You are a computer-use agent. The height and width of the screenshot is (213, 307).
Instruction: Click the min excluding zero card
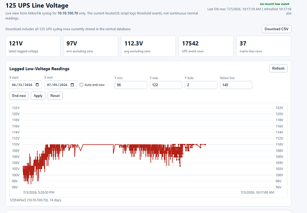[x=91, y=46]
